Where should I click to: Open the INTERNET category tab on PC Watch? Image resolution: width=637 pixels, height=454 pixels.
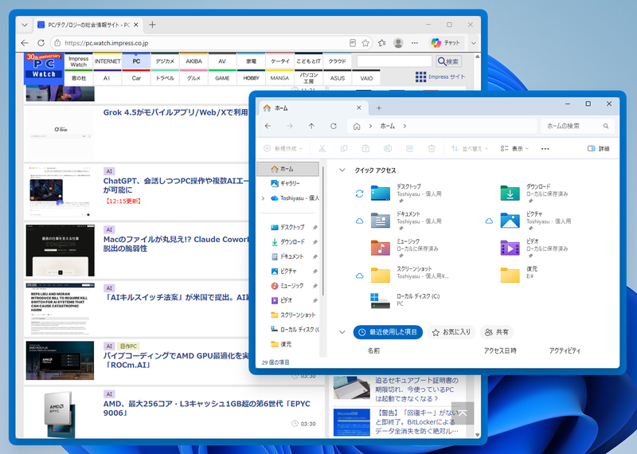point(107,61)
